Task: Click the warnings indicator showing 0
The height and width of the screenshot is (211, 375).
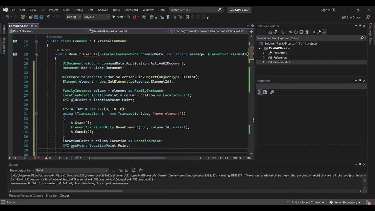Action: tap(47, 158)
